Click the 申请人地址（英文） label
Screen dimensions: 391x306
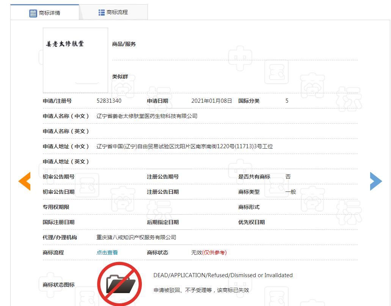pos(66,162)
